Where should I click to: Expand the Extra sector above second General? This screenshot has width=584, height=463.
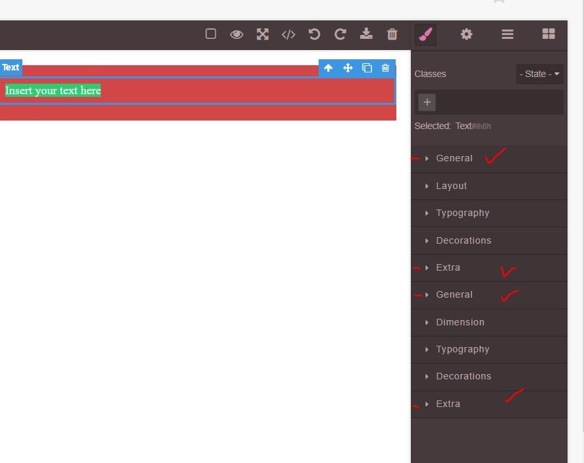coord(489,268)
